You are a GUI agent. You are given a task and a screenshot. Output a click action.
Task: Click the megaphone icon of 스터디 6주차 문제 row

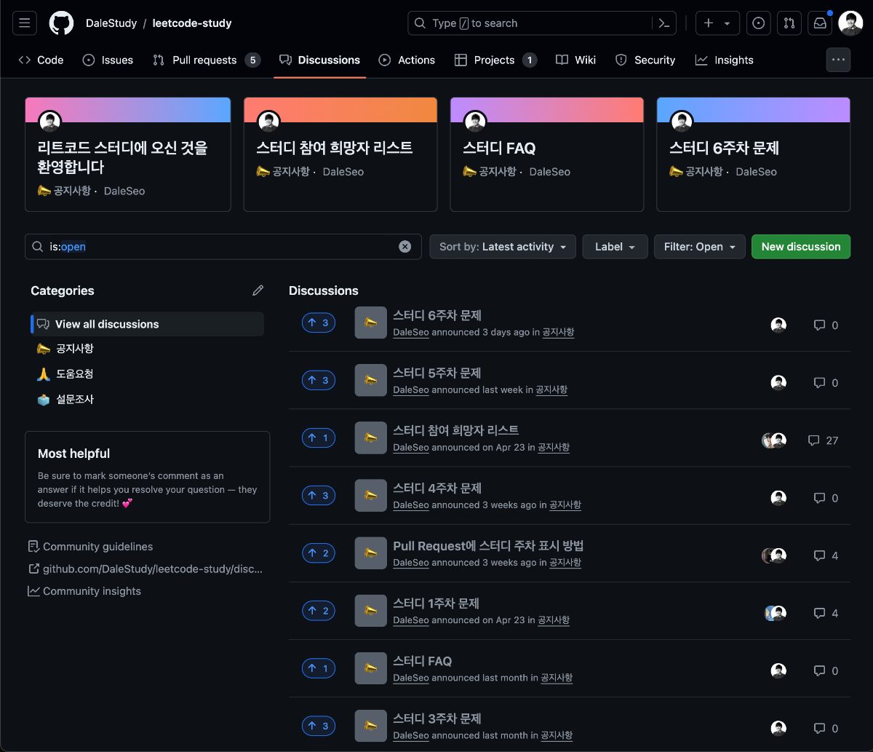click(370, 322)
